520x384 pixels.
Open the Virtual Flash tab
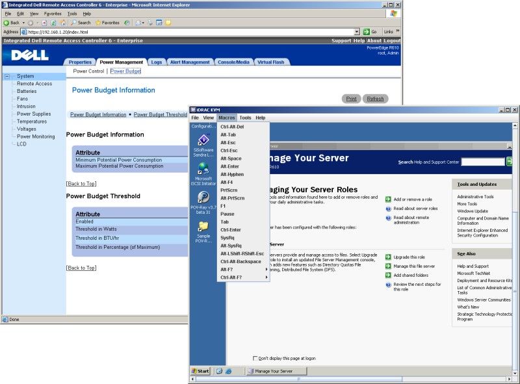pyautogui.click(x=271, y=62)
